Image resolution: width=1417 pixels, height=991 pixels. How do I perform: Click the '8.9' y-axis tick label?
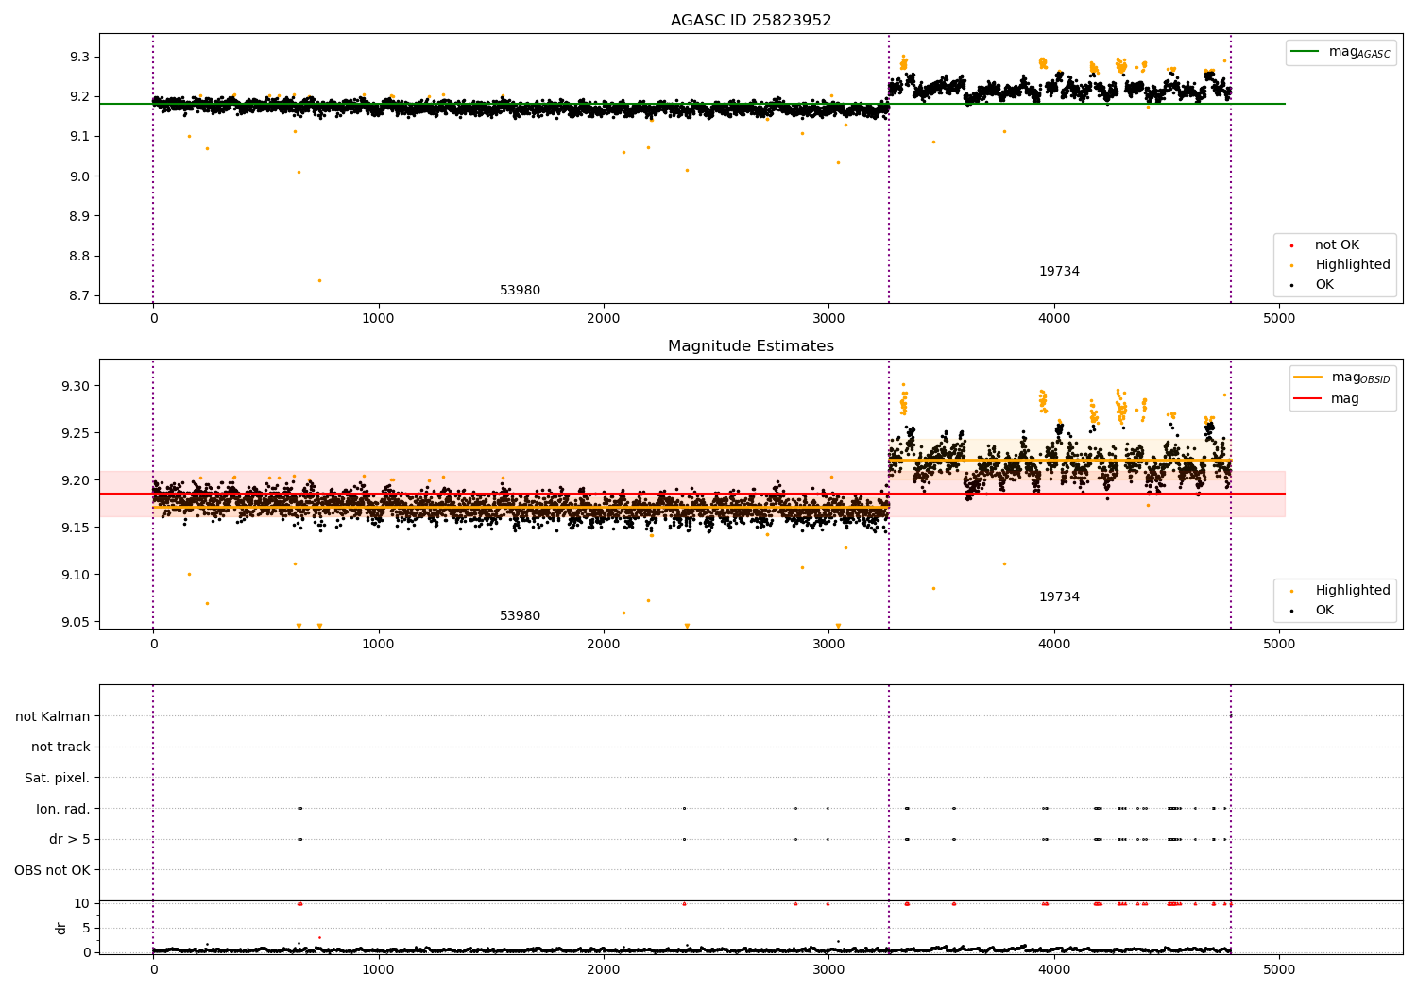[80, 216]
